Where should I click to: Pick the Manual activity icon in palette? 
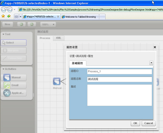(7, 77)
